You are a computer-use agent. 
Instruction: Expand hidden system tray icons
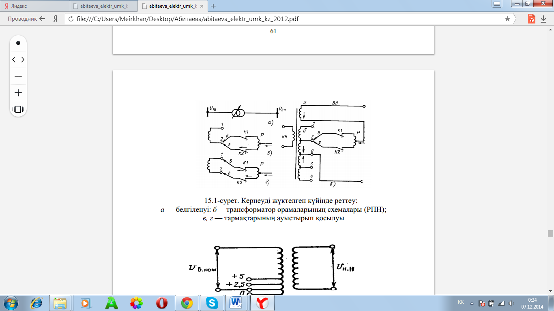pyautogui.click(x=471, y=302)
